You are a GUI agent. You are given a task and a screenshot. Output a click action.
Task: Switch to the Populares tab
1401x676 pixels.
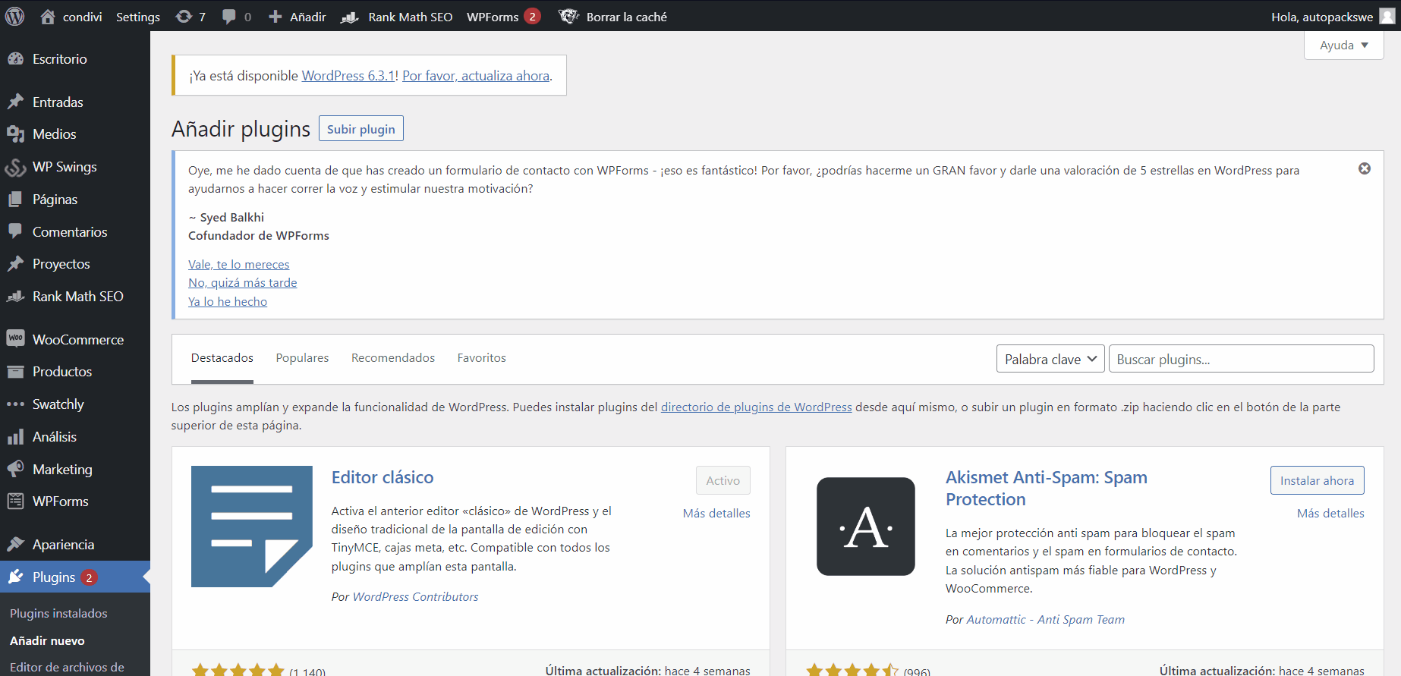point(302,358)
